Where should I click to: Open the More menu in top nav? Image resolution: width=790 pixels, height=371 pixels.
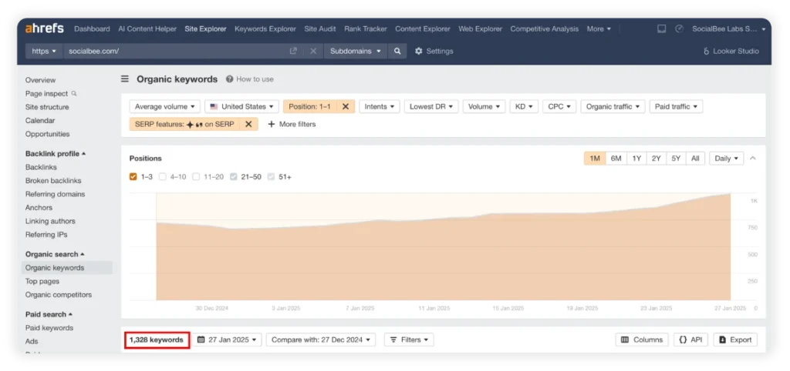tap(599, 28)
